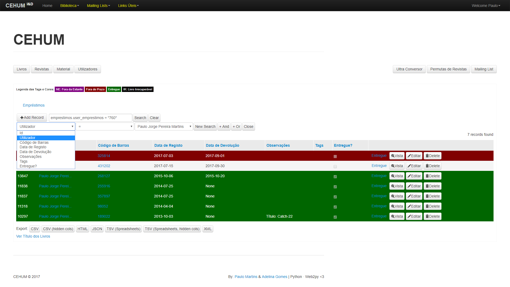
Task: Select Código de Barras option in field list
Action: [34, 143]
